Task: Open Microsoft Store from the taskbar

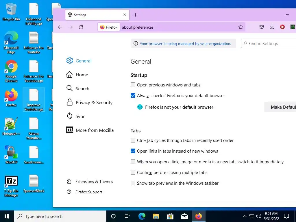Action: click(x=170, y=216)
